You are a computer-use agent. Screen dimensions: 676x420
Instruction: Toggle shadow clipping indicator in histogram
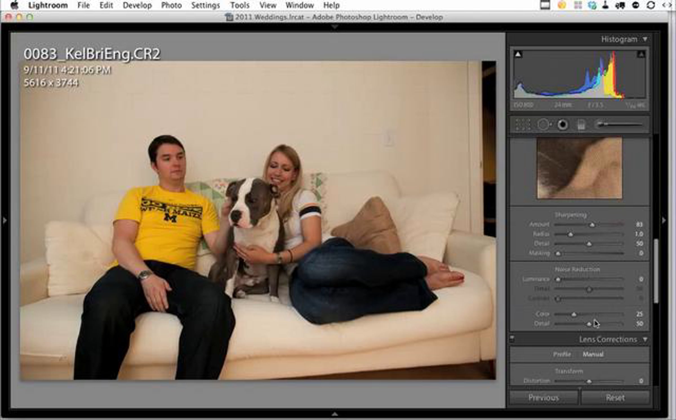518,54
